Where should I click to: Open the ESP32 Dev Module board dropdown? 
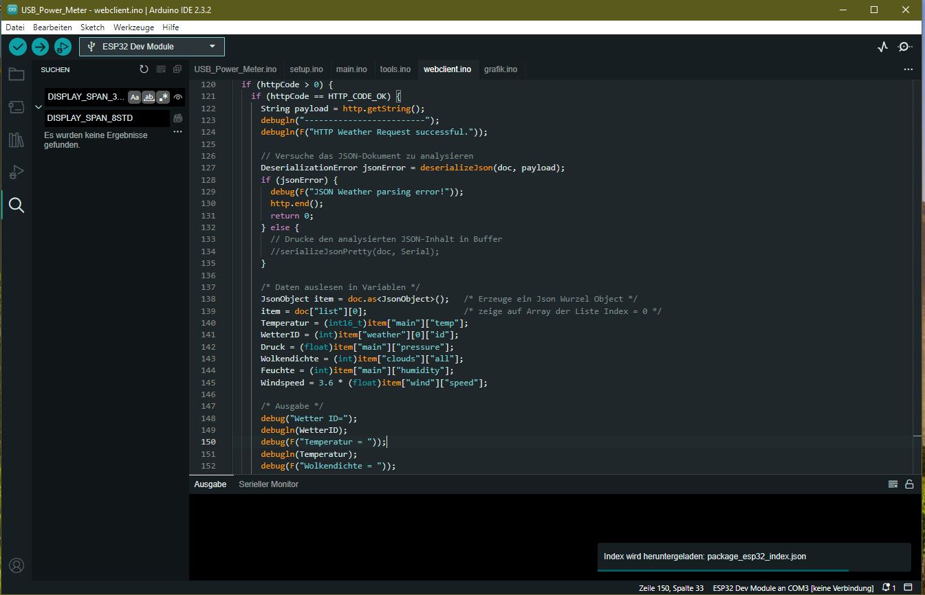[152, 47]
